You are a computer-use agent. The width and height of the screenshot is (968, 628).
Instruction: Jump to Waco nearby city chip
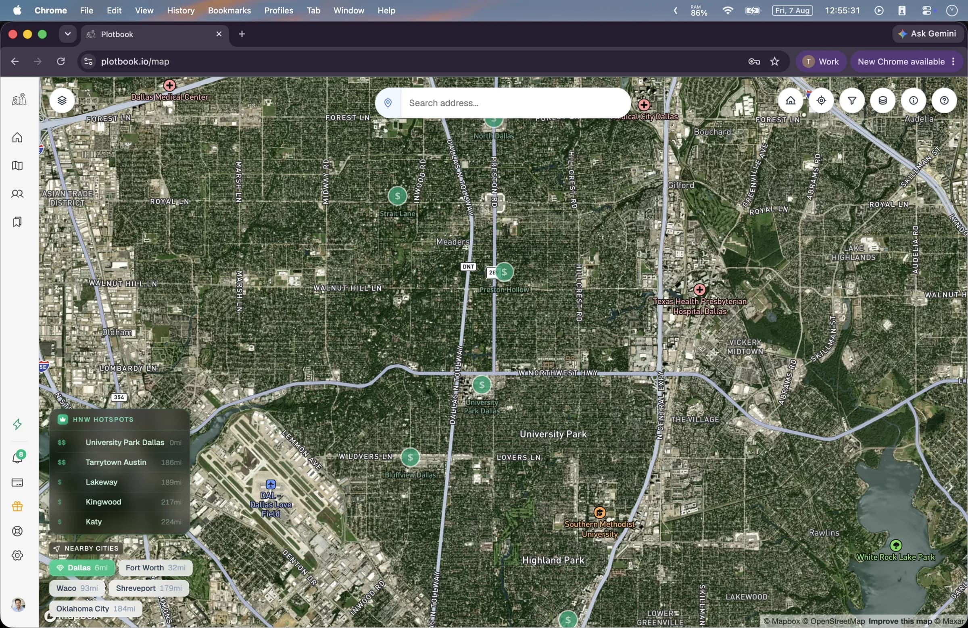click(x=77, y=588)
